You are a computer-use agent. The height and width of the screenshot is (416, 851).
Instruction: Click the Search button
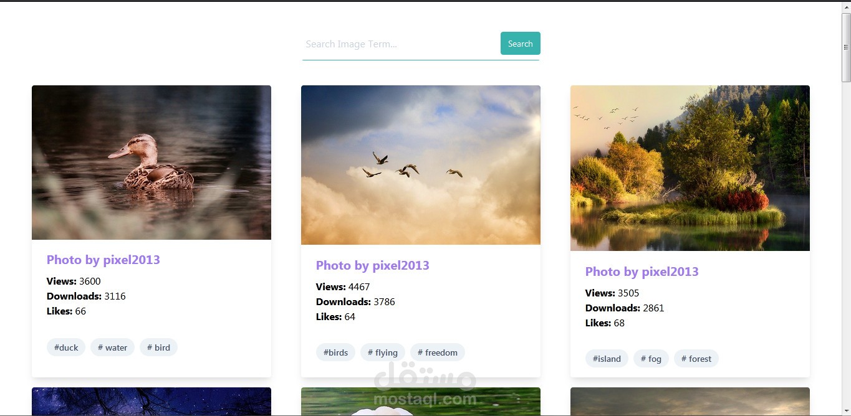520,44
